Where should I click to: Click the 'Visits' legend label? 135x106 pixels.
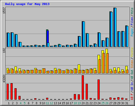(x=132, y=52)
